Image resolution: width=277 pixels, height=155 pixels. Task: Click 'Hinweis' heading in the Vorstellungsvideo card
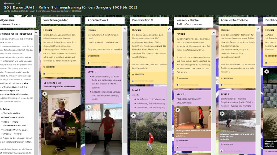coord(48,30)
